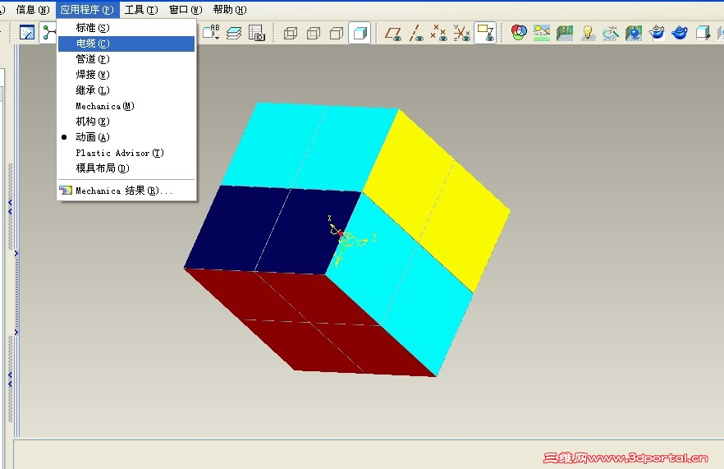Viewport: 724px width, 469px height.
Task: Open Mechanica 结果(R)... entry
Action: [126, 191]
